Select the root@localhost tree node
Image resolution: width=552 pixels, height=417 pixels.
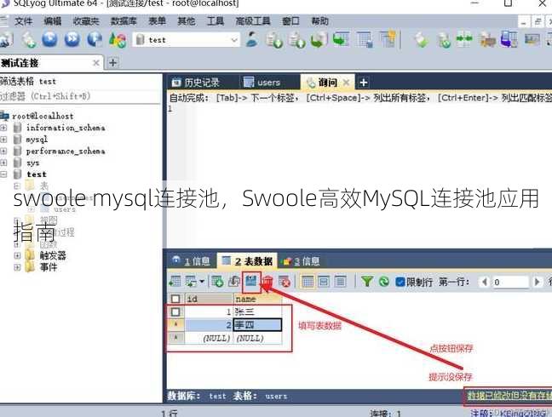click(x=43, y=116)
